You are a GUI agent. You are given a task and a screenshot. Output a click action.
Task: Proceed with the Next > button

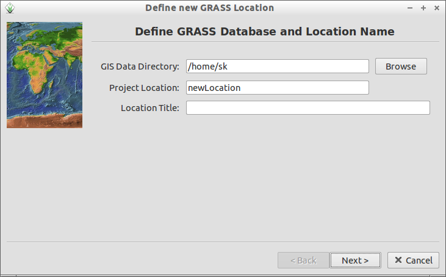click(355, 260)
